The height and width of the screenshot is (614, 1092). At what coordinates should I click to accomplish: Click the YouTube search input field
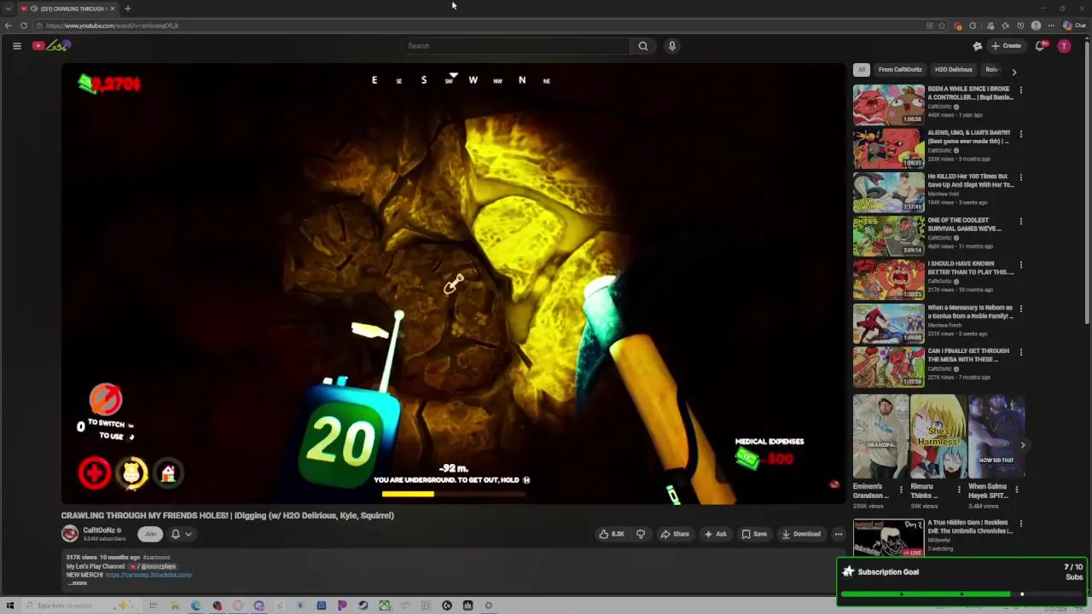pos(516,46)
